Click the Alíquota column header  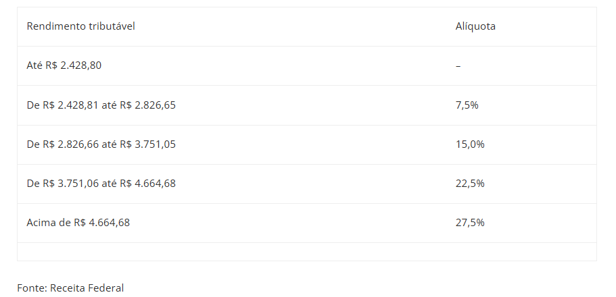click(475, 26)
